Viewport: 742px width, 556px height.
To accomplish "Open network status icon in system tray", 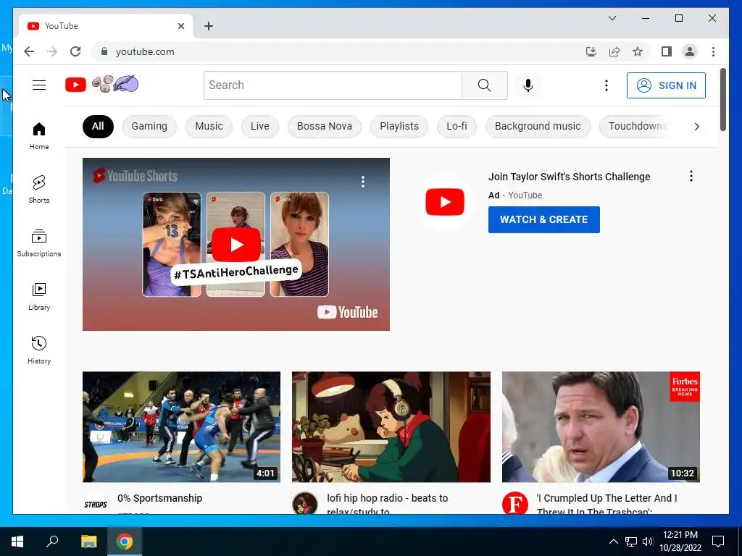I will (x=631, y=542).
